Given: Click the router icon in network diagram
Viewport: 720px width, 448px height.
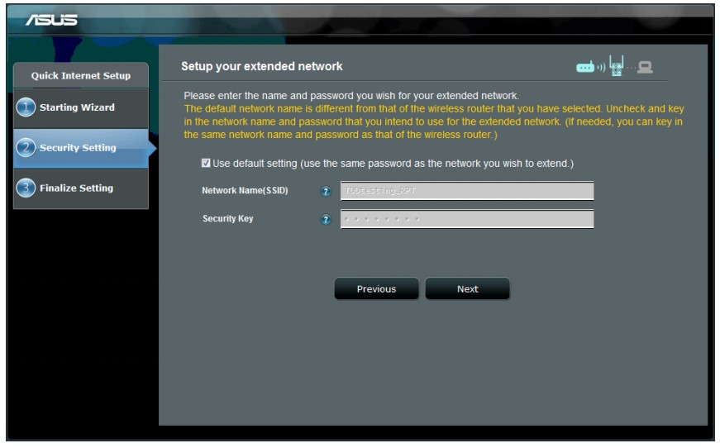Looking at the screenshot, I should point(585,67).
